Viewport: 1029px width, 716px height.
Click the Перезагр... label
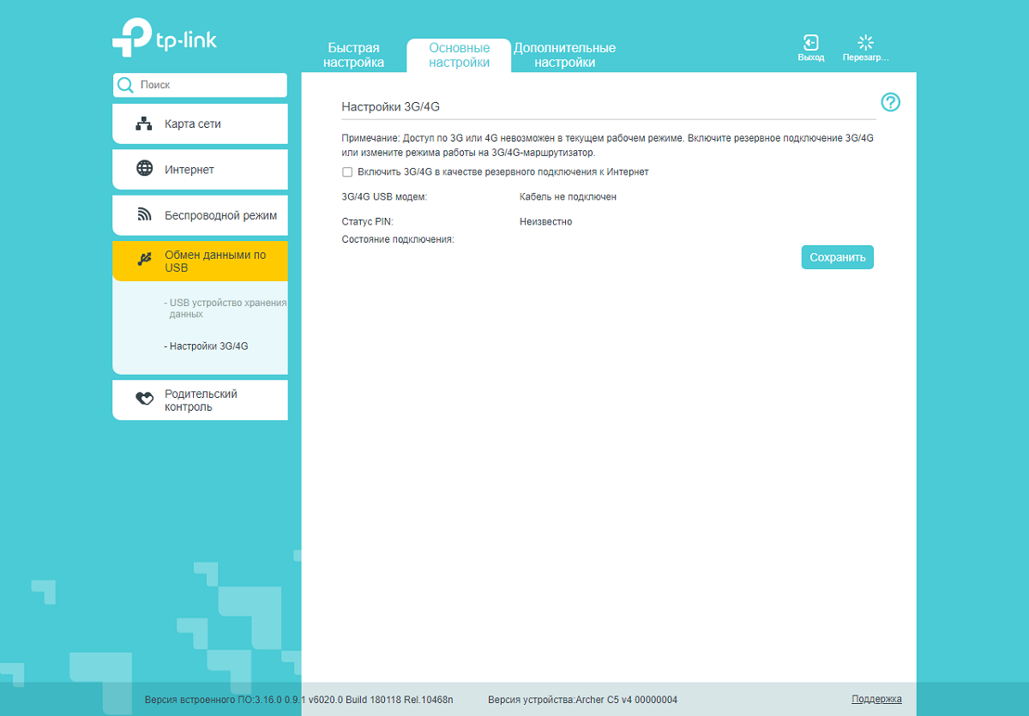(866, 57)
